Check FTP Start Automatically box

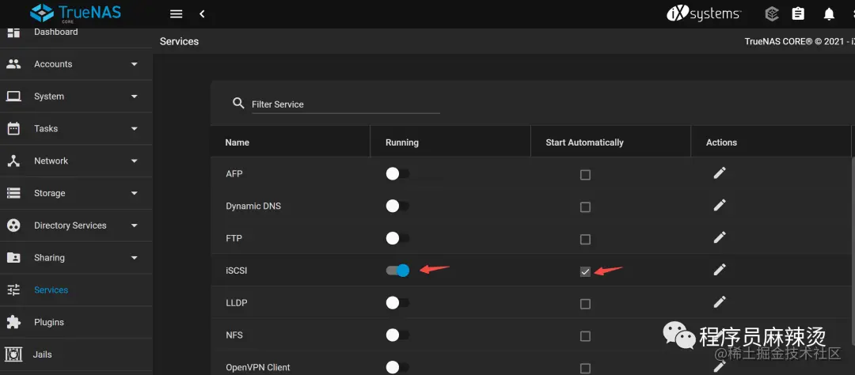pyautogui.click(x=585, y=239)
